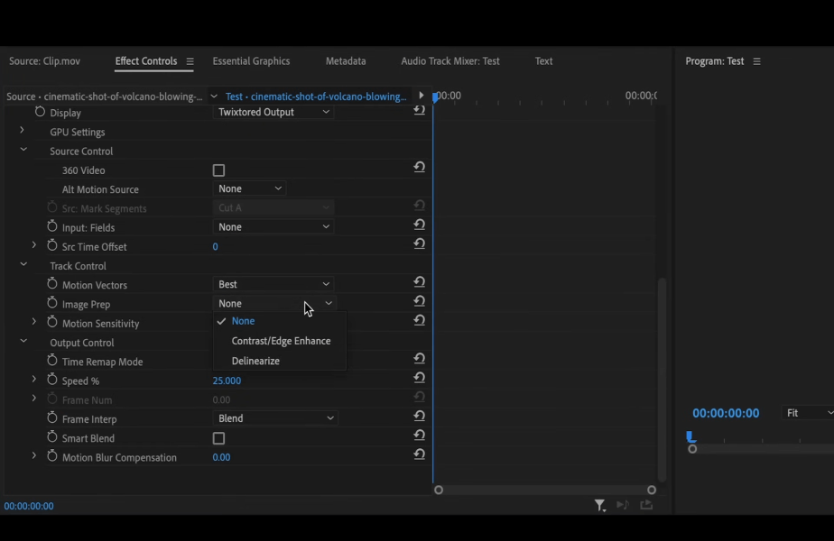
Task: Toggle the timeline view arrow beside clip name
Action: (x=422, y=96)
